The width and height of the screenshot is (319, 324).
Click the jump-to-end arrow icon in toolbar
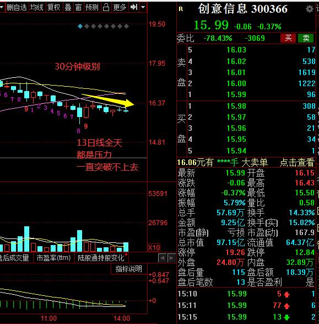134,7
